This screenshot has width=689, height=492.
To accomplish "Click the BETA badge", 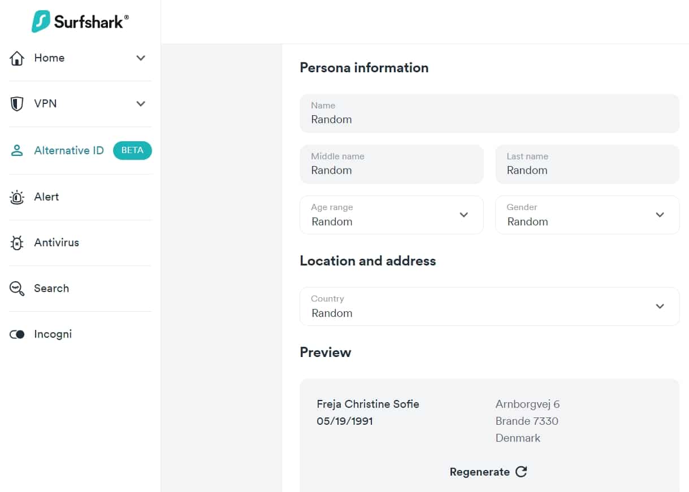I will point(132,150).
